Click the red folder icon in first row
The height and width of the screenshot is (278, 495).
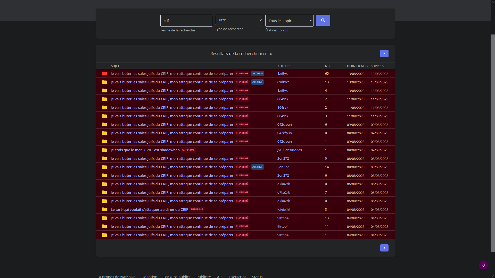pyautogui.click(x=104, y=74)
